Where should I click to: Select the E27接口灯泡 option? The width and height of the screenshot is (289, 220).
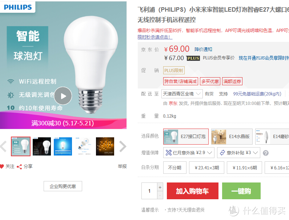point(186,137)
